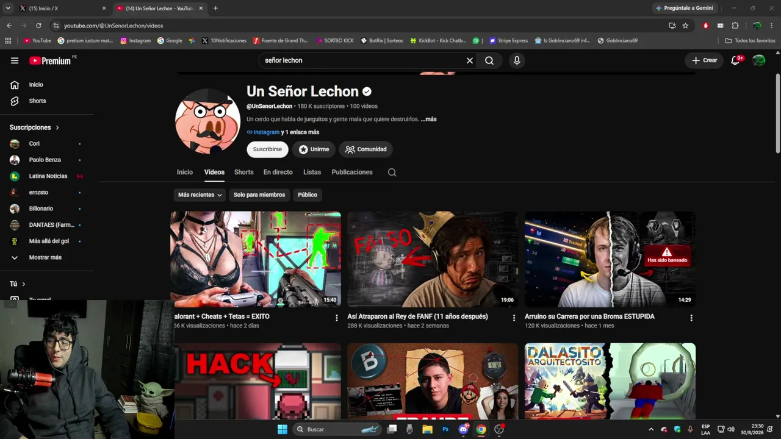Open the Chrome extensions puzzle icon

click(x=735, y=26)
